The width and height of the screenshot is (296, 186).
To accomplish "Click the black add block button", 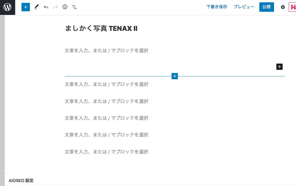I will [279, 67].
